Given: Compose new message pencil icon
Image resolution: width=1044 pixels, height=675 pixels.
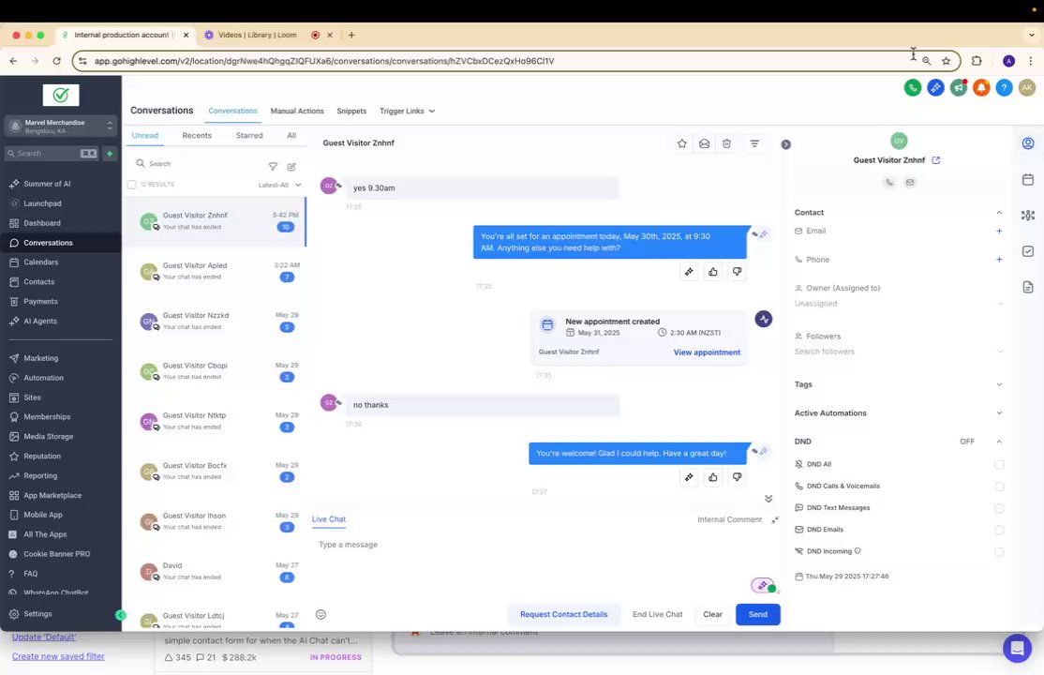Looking at the screenshot, I should click(291, 167).
